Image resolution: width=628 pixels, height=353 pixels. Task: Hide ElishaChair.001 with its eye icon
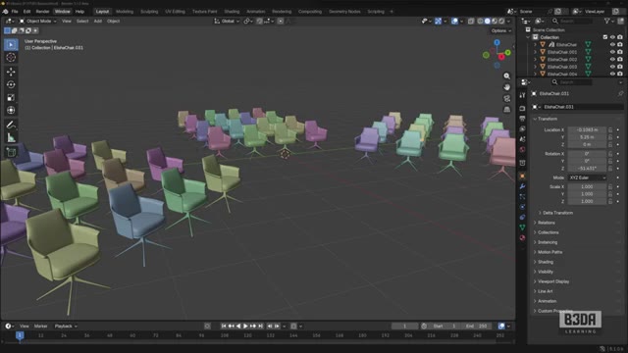612,52
